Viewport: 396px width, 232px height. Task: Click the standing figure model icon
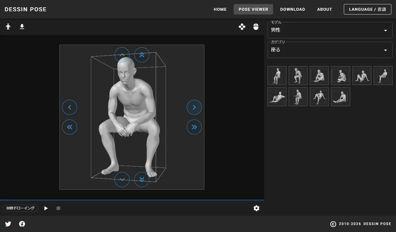pyautogui.click(x=8, y=27)
